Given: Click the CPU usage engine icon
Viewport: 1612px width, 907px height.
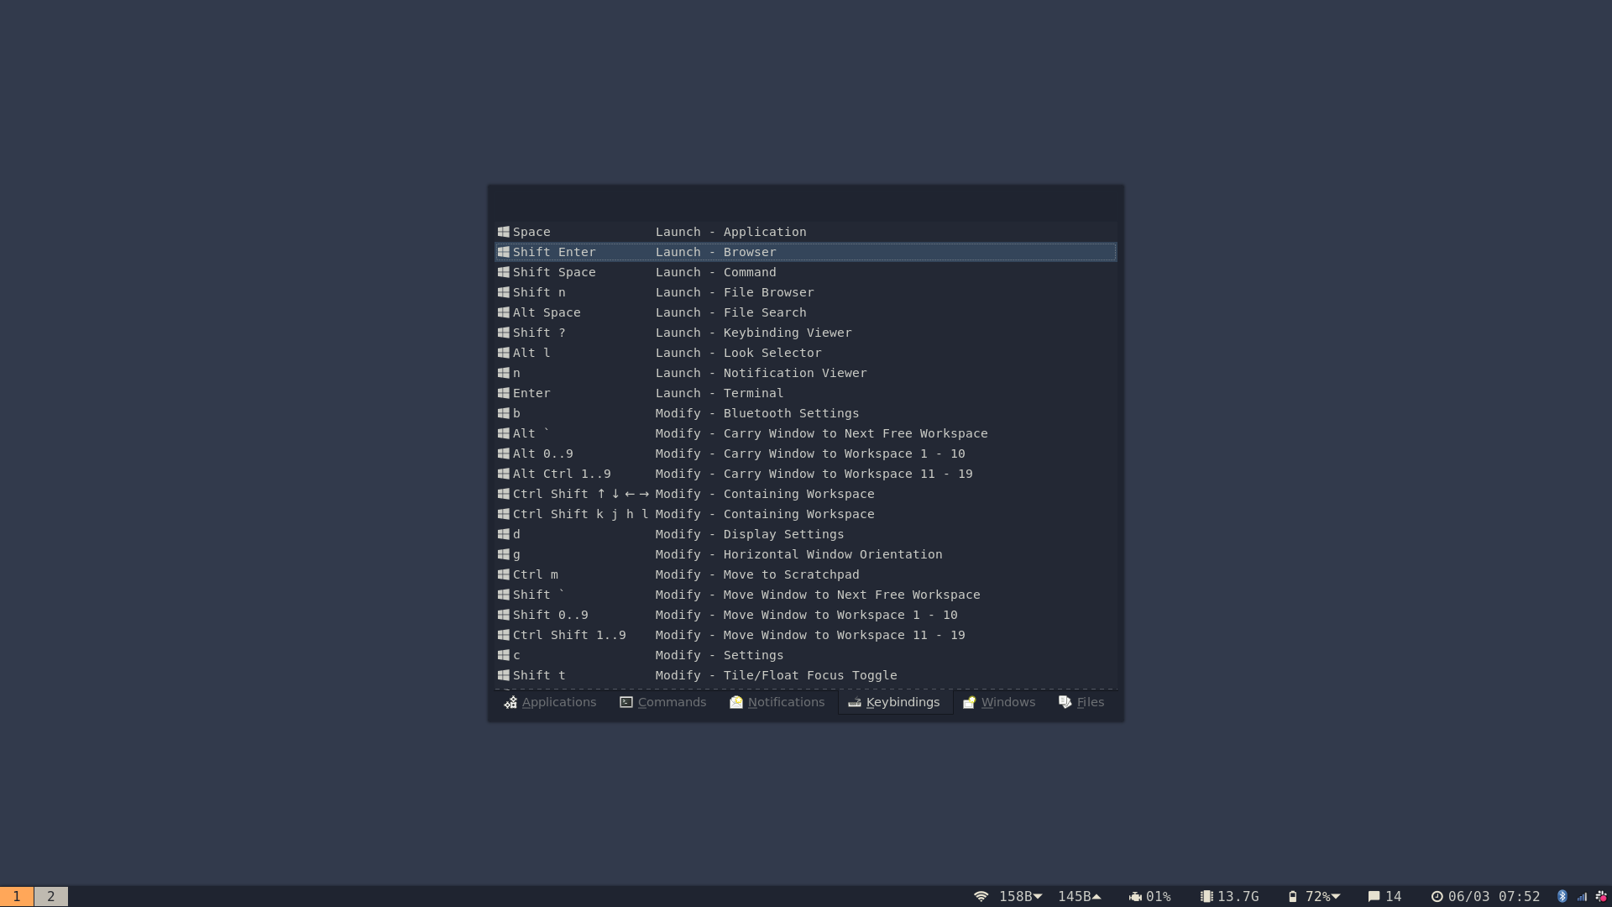Looking at the screenshot, I should (1135, 896).
